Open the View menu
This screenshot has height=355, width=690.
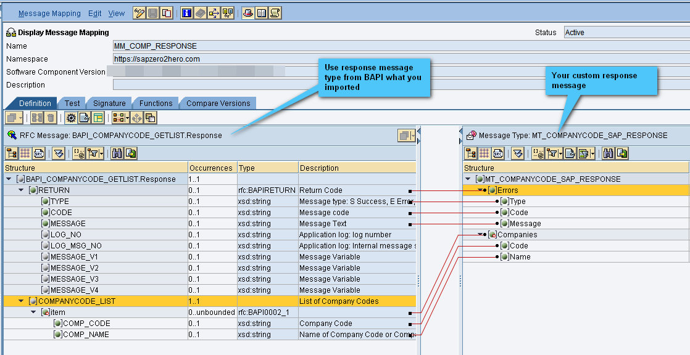116,14
